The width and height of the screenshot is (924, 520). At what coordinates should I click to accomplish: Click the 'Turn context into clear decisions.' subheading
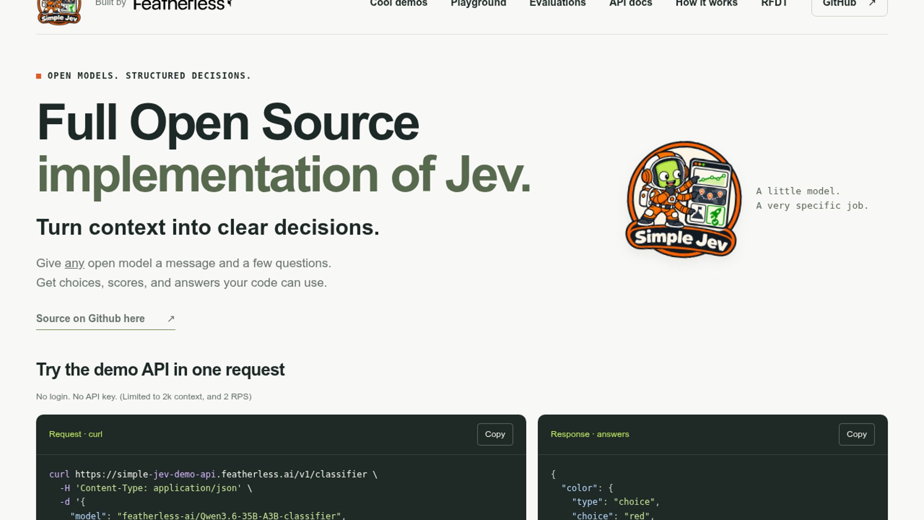point(208,227)
